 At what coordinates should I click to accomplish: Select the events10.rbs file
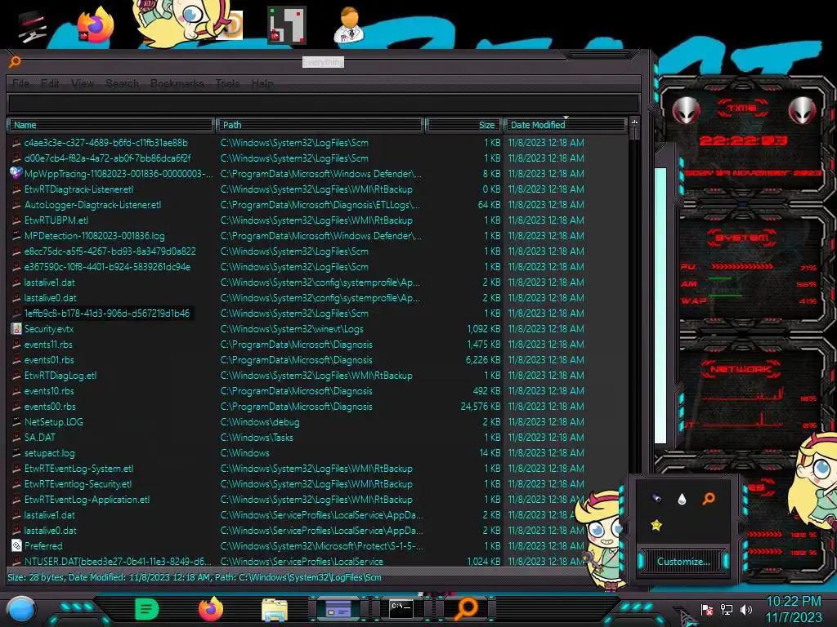point(49,391)
